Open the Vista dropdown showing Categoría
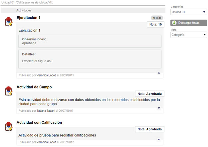This screenshot has width=208, height=147. (x=188, y=35)
